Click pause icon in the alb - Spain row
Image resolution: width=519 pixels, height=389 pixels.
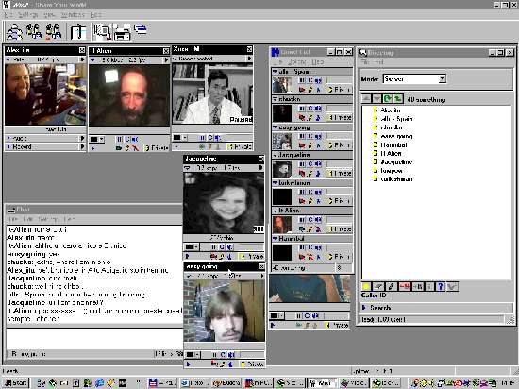[x=302, y=80]
